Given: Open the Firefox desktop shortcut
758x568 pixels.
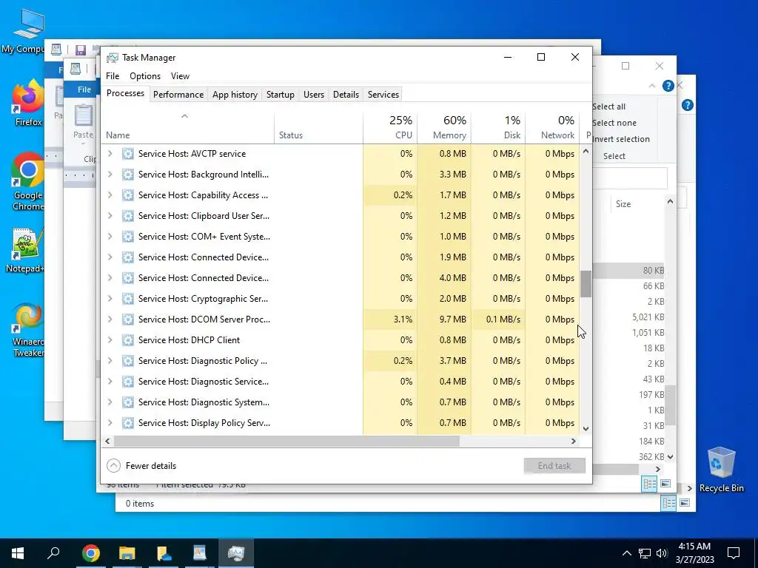Looking at the screenshot, I should 27,102.
